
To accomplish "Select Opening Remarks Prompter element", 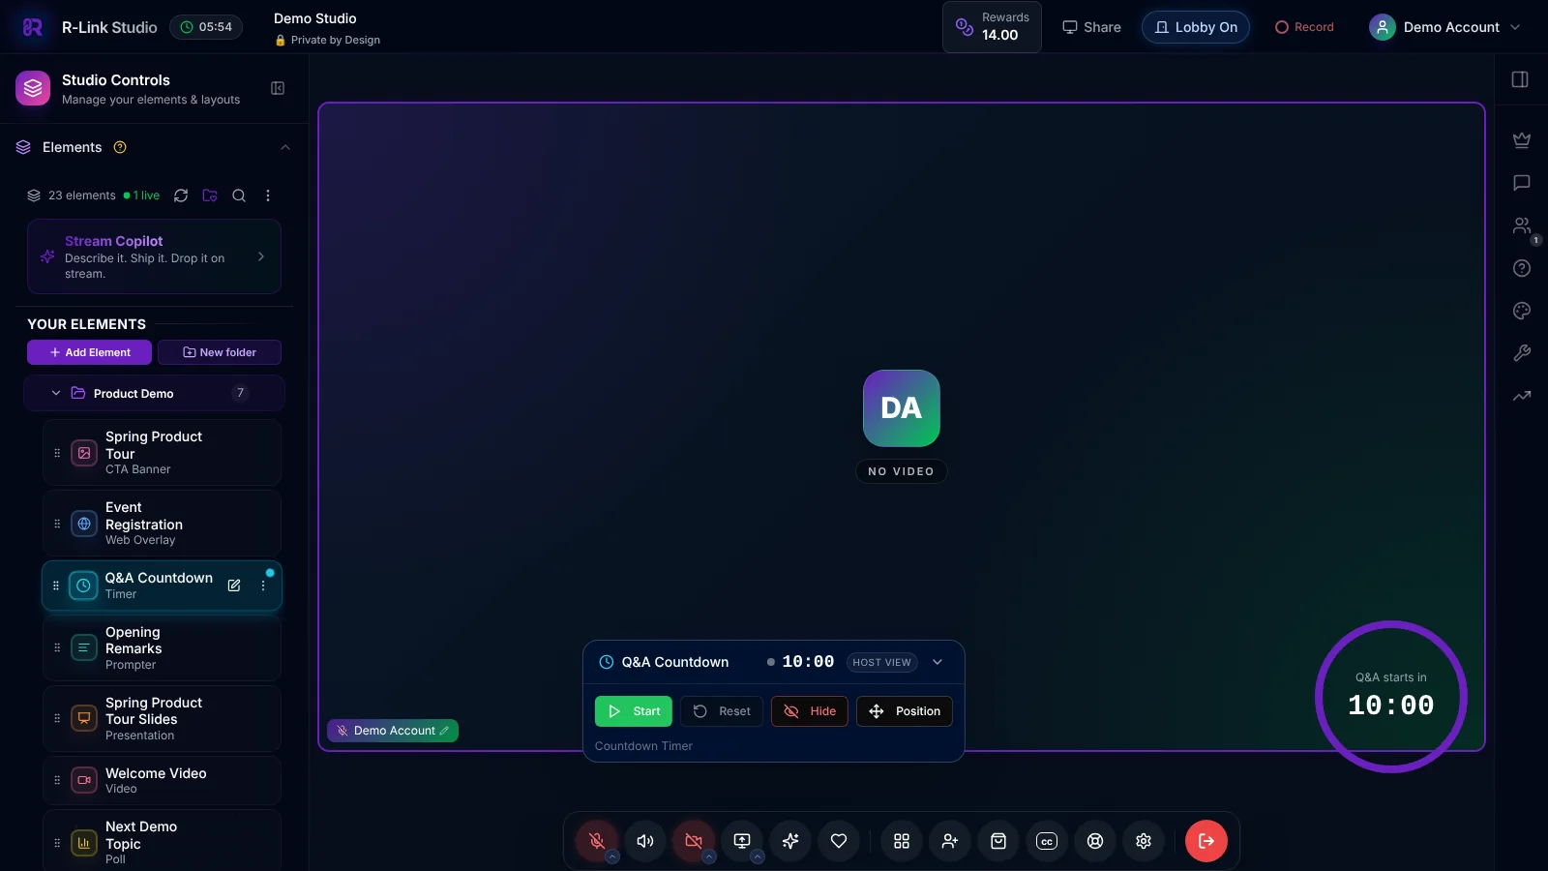I will [162, 647].
